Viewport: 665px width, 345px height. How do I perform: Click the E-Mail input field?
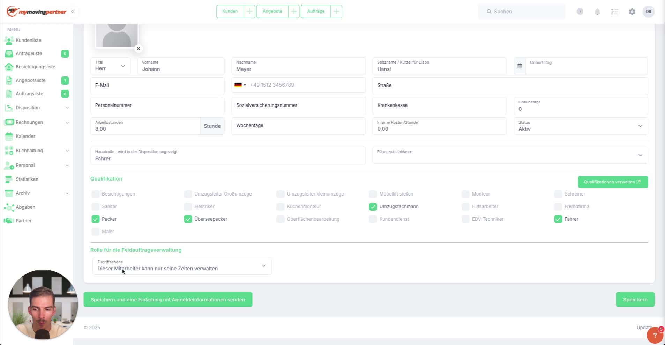tap(157, 86)
